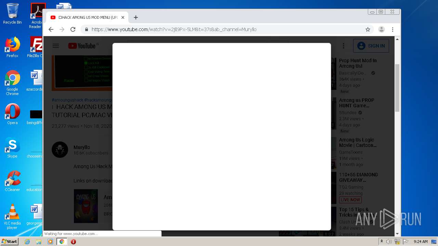Screen dimensions: 438x246
Task: Click the page vertical scrollbar thumb
Action: 397,88
